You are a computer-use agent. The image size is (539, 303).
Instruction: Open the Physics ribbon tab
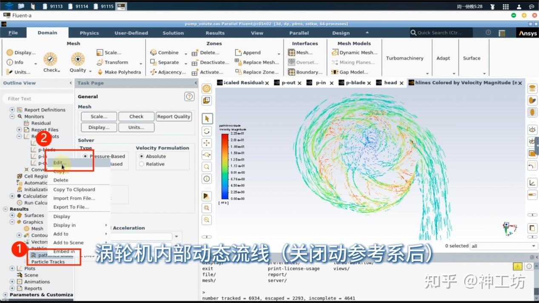coord(89,33)
